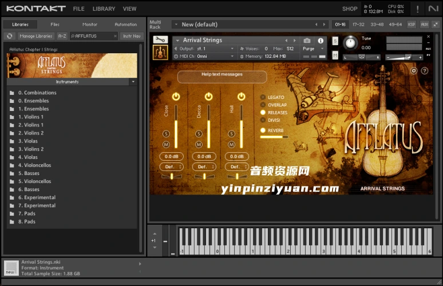
Task: Enable the LEGATO option
Action: click(263, 97)
